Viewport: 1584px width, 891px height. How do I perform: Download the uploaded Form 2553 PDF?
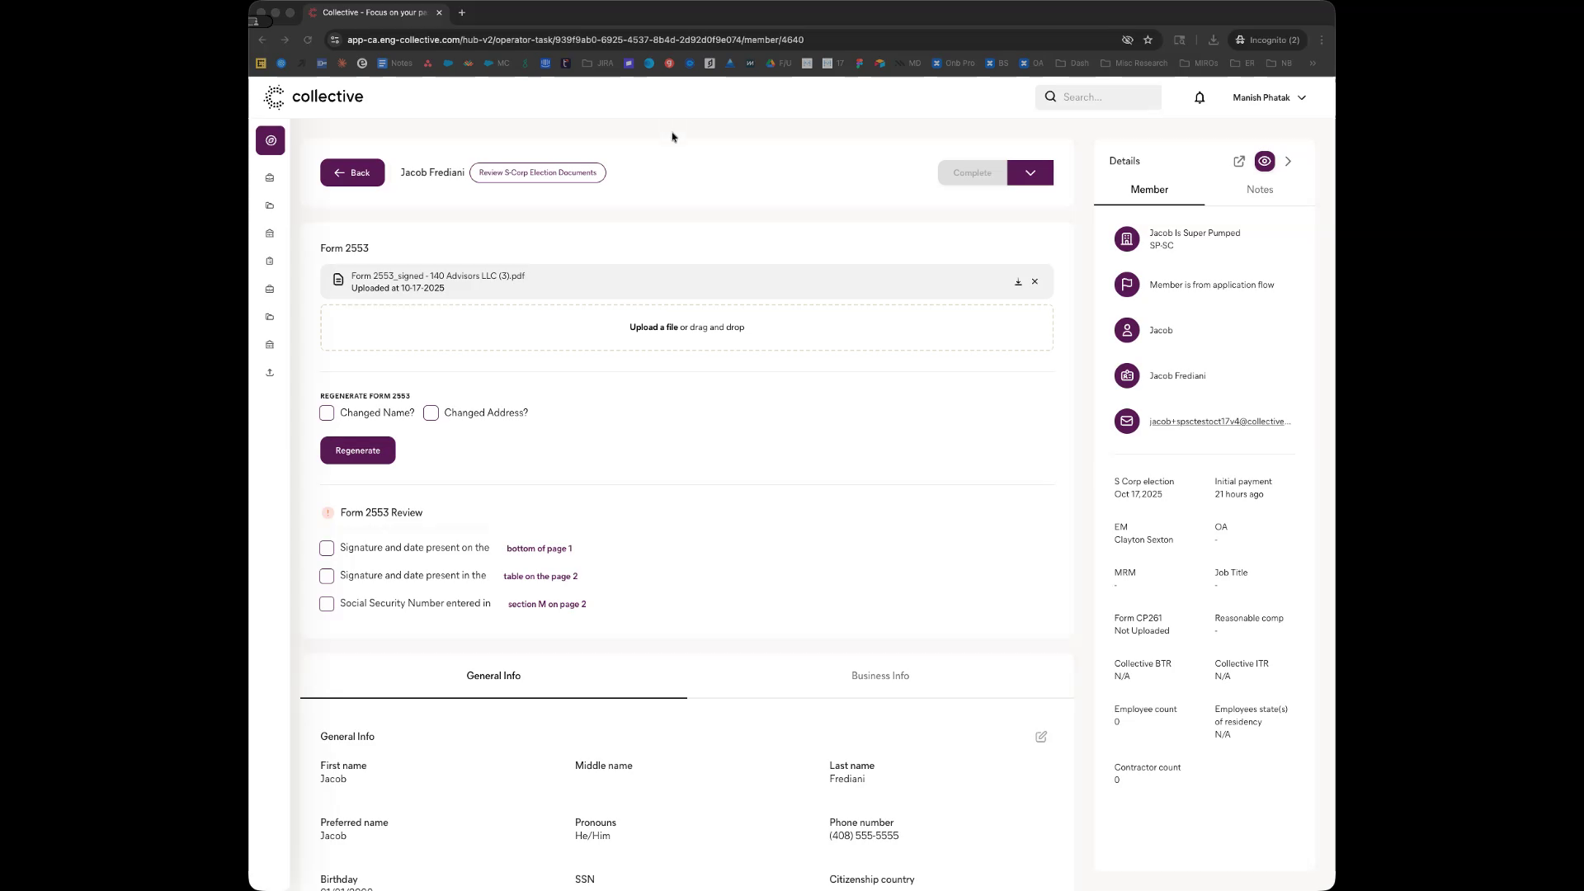(1018, 282)
